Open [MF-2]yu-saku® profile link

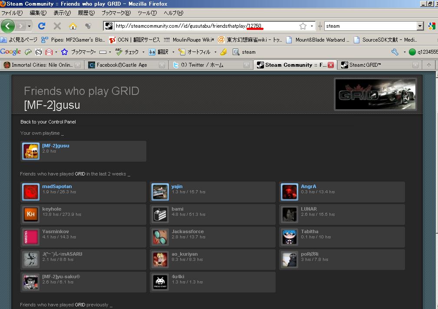point(61,276)
